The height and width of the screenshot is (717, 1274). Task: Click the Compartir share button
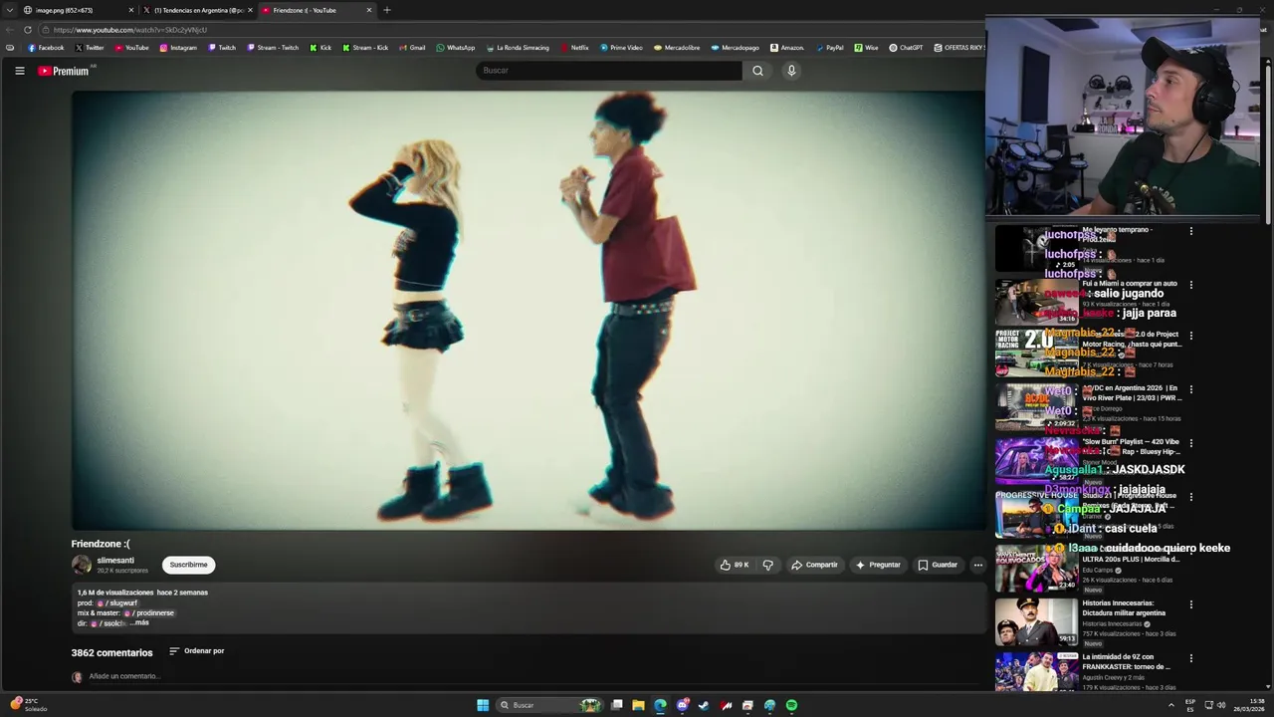(814, 565)
